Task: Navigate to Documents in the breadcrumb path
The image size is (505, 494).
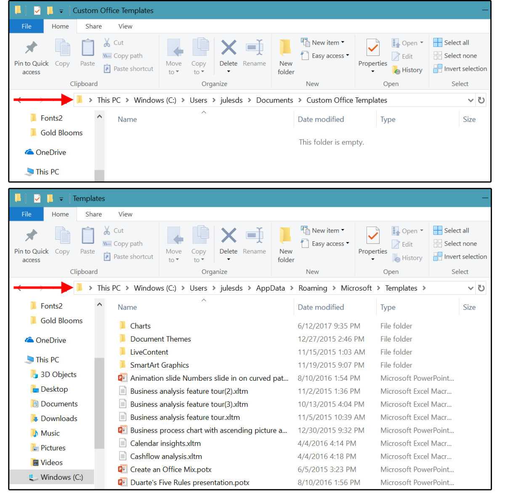Action: tap(274, 100)
